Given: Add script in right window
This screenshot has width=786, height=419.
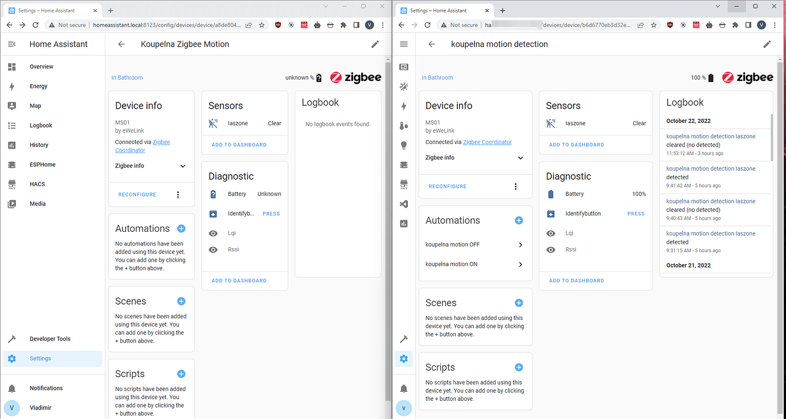Looking at the screenshot, I should pyautogui.click(x=518, y=367).
